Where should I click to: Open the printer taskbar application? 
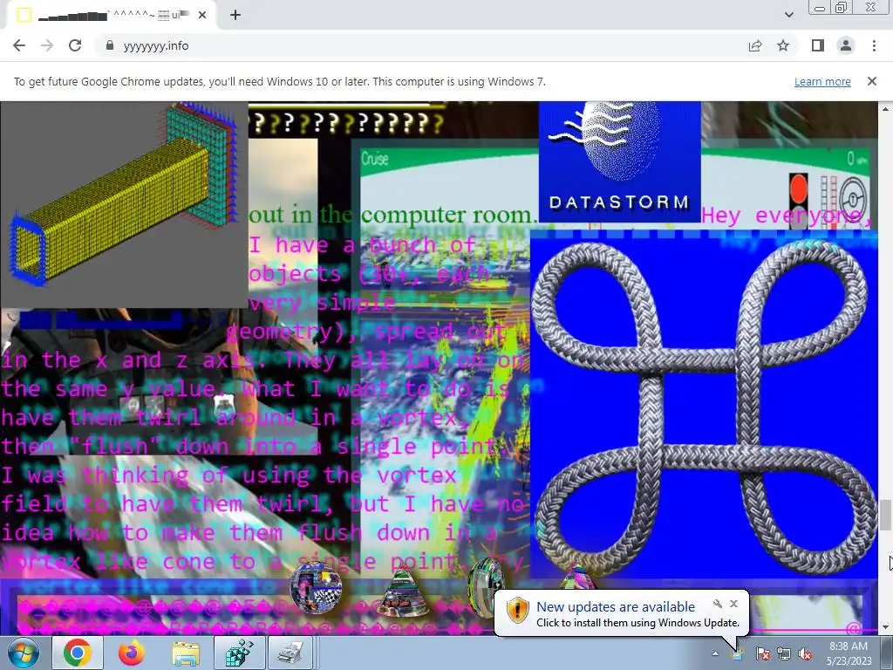tap(290, 653)
